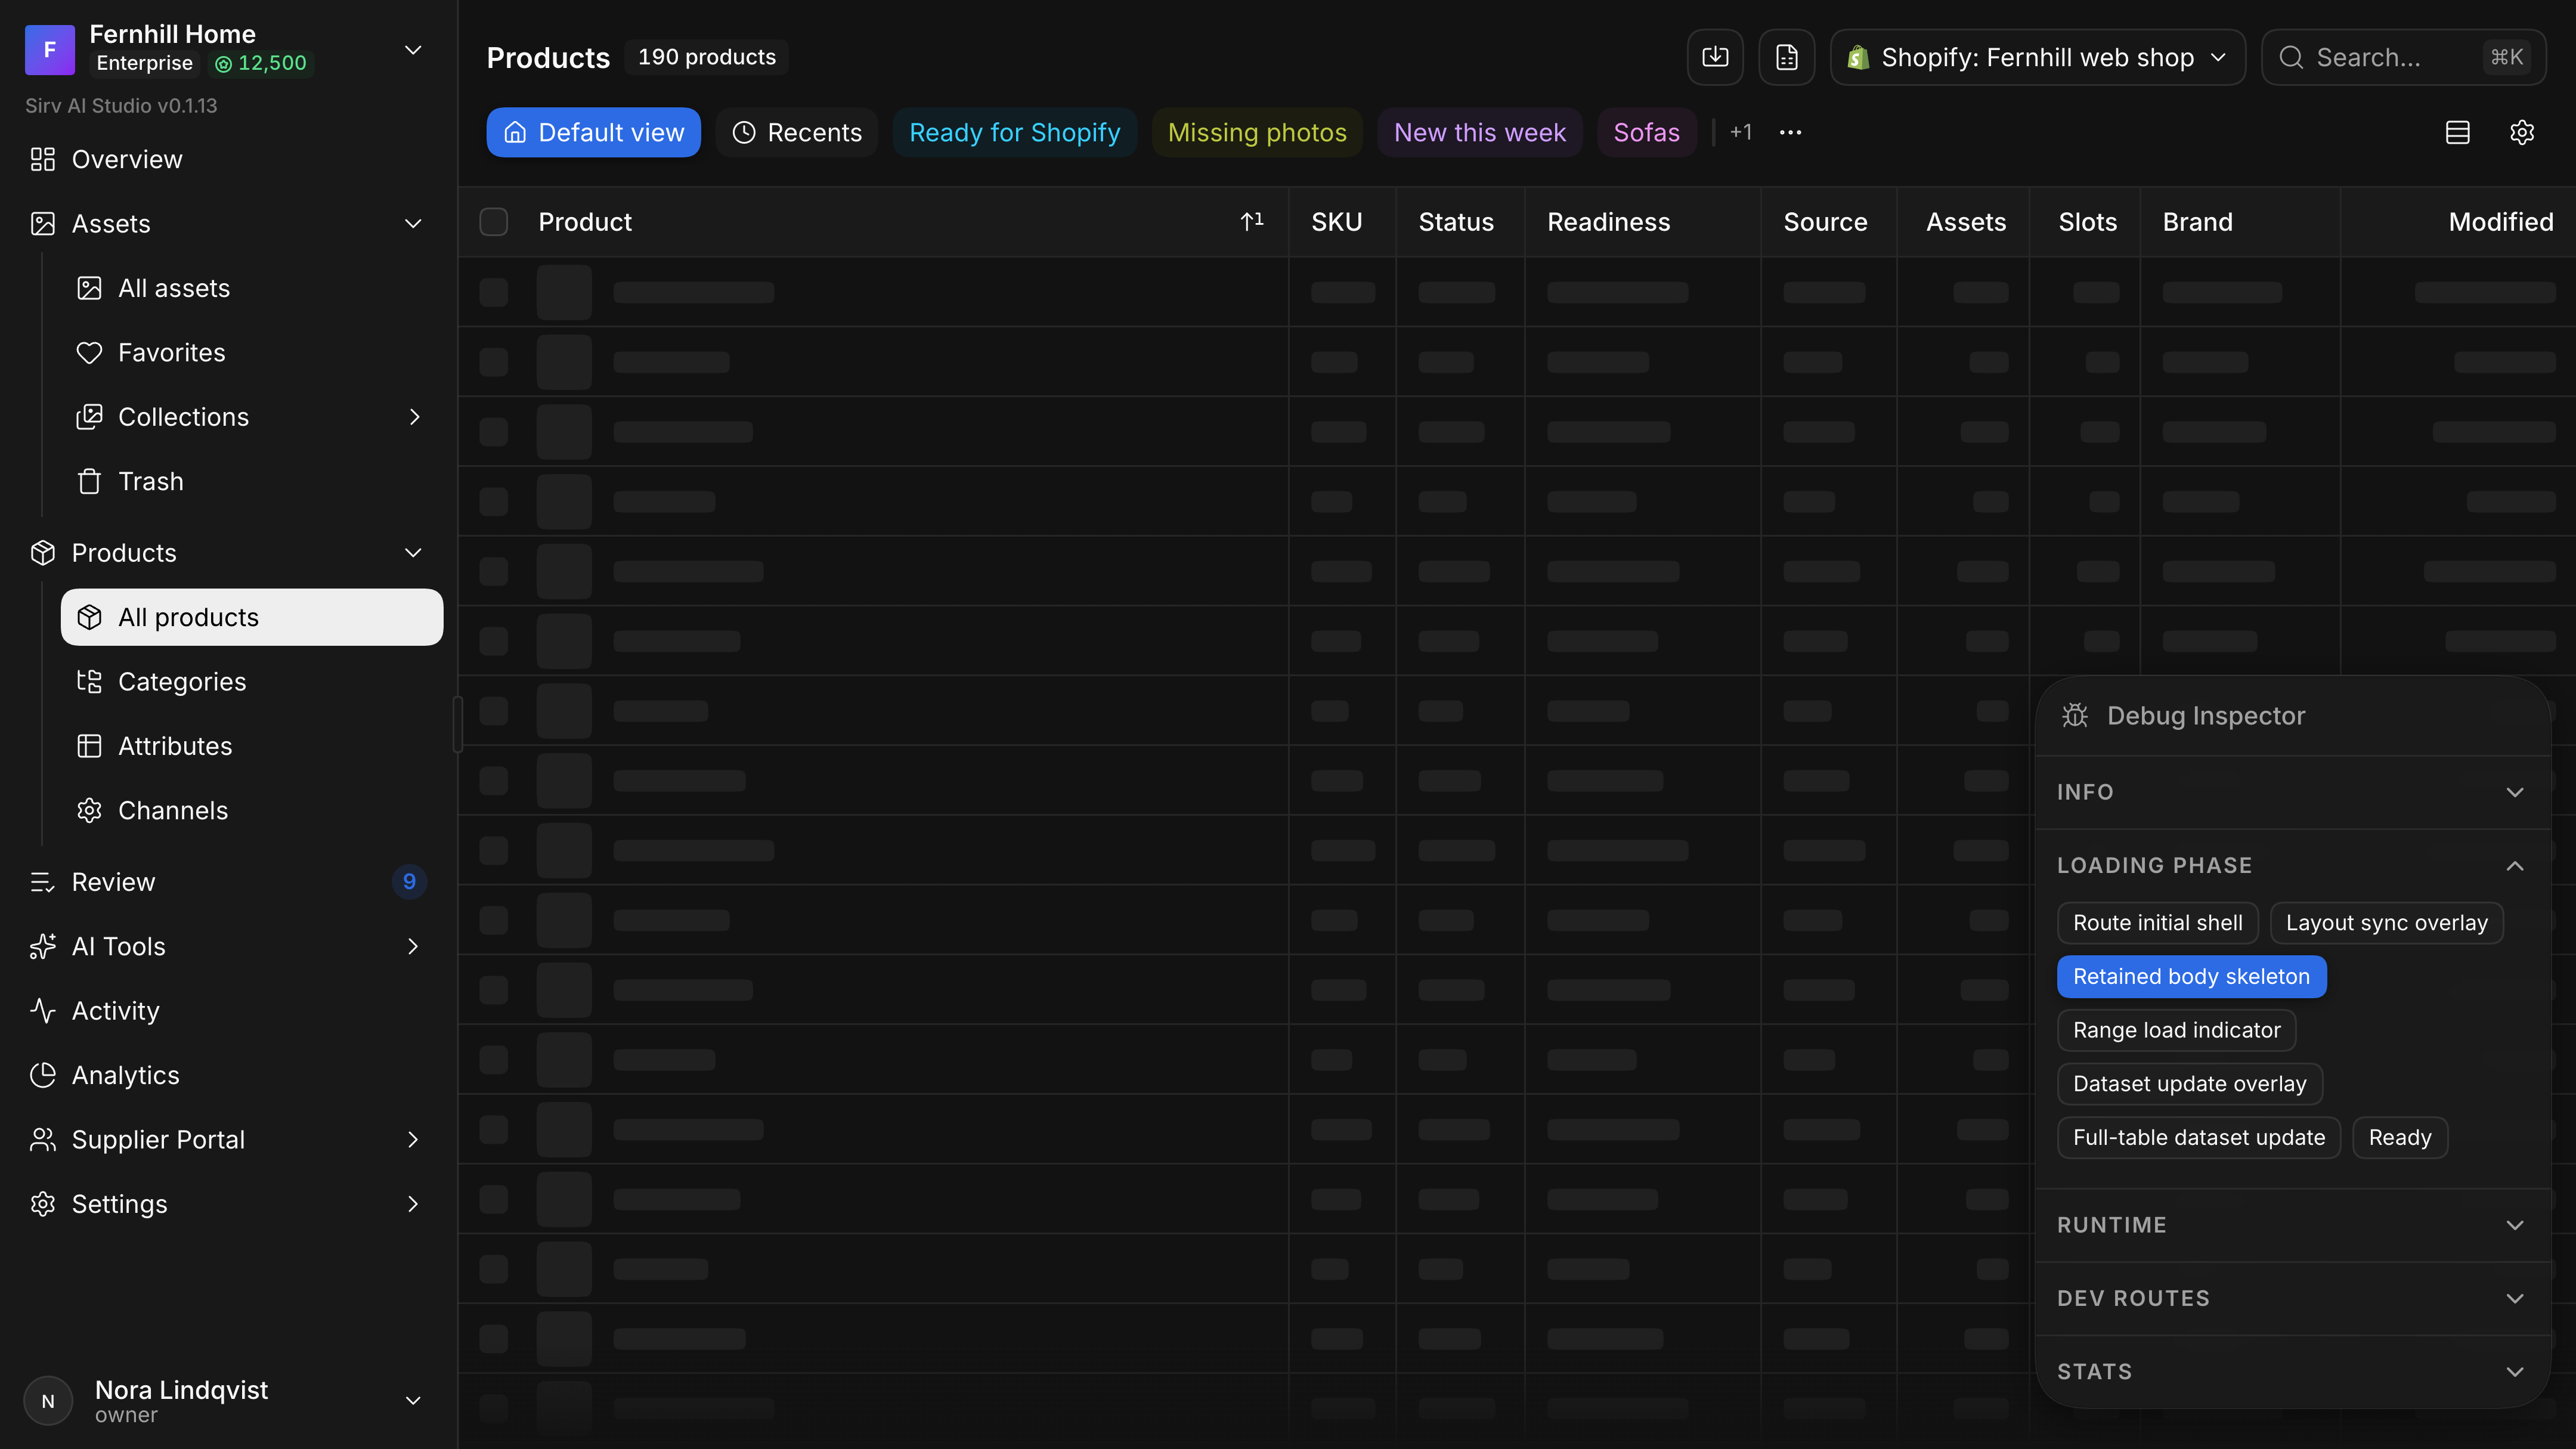Select the Ready loading phase
Screen dimensions: 2576x1449
(2399, 1137)
